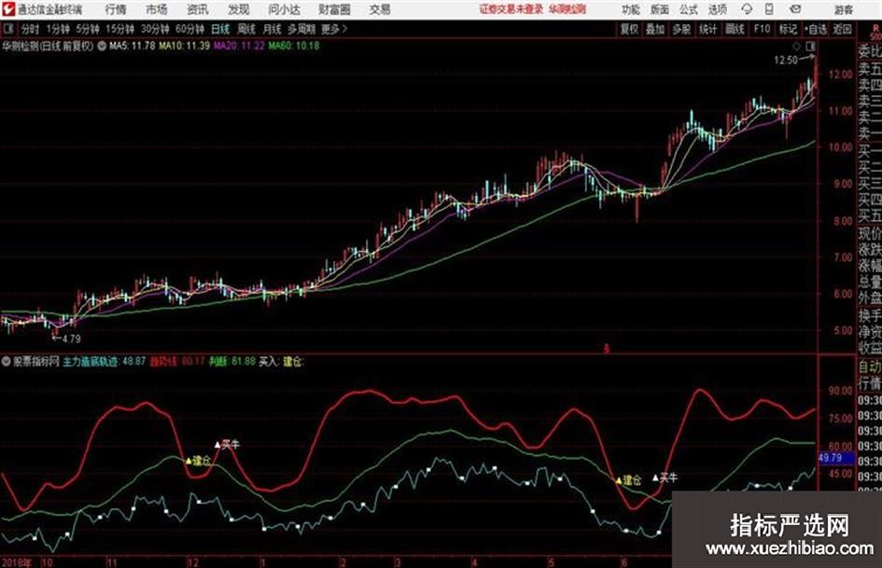This screenshot has height=568, width=882.
Task: Switch to the 15分钟 period tab
Action: coord(119,29)
